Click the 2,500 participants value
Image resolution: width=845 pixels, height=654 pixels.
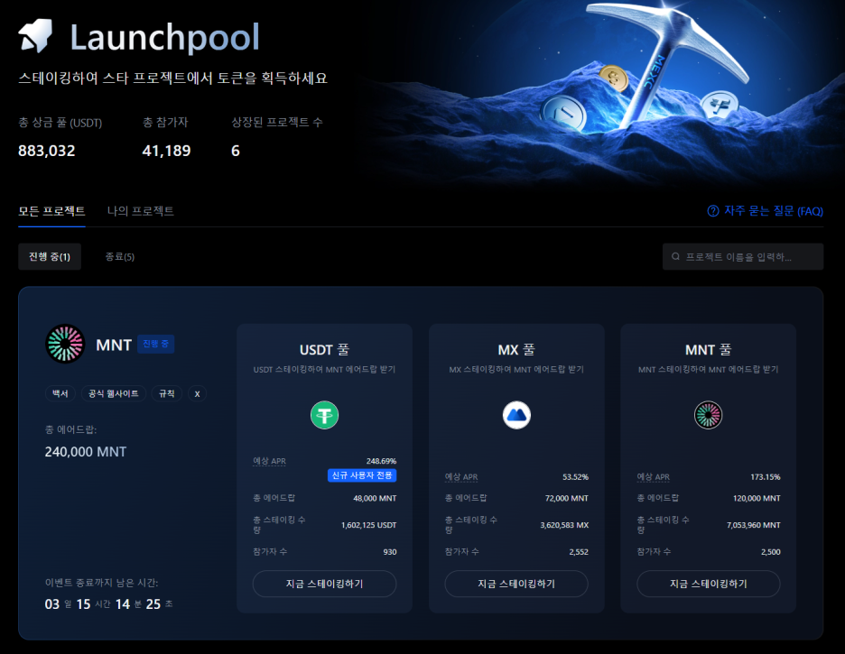click(x=771, y=552)
